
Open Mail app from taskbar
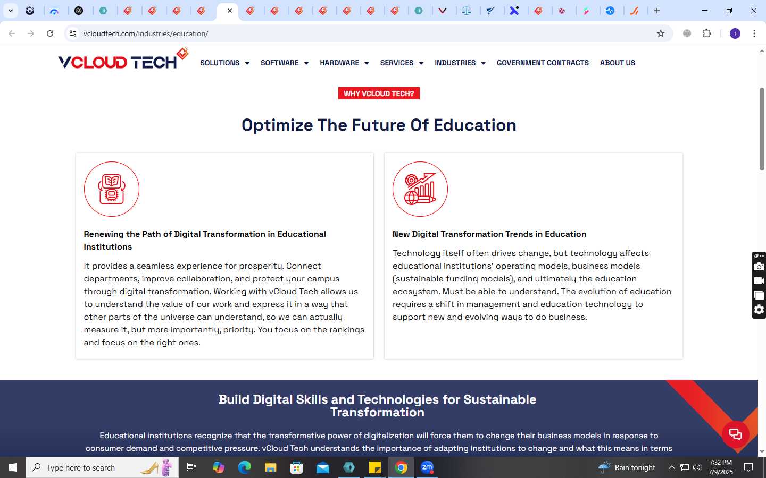click(x=323, y=467)
